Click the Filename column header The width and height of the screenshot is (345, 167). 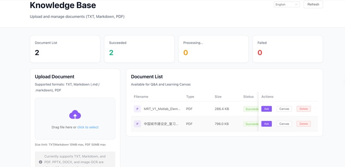tap(141, 97)
